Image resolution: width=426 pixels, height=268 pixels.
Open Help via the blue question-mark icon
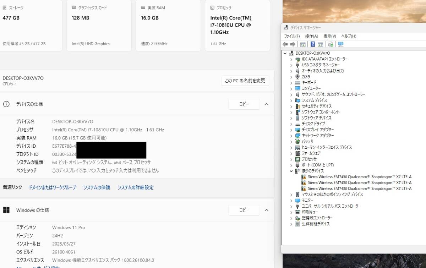[x=313, y=44]
